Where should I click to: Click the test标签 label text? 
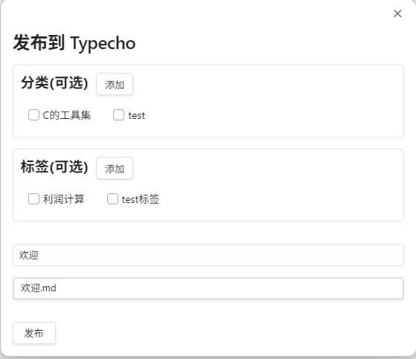tap(141, 199)
